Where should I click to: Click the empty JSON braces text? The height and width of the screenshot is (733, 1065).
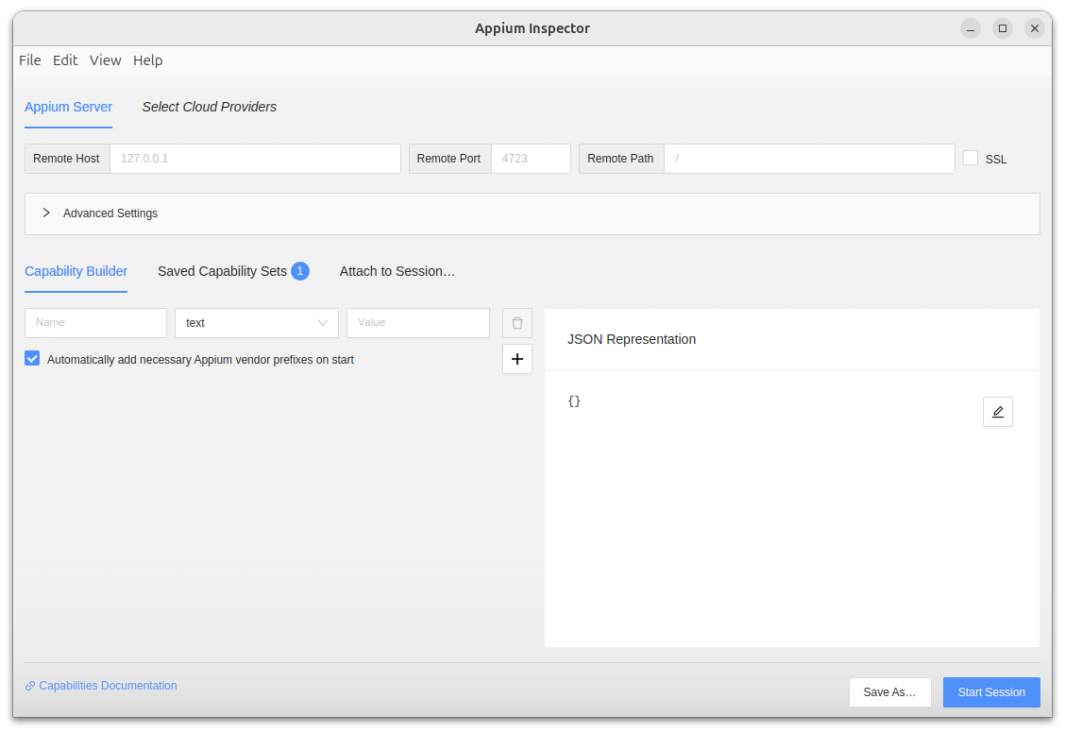(574, 401)
